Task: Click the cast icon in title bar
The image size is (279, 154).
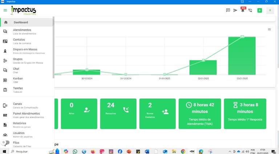Action: coord(242,1)
